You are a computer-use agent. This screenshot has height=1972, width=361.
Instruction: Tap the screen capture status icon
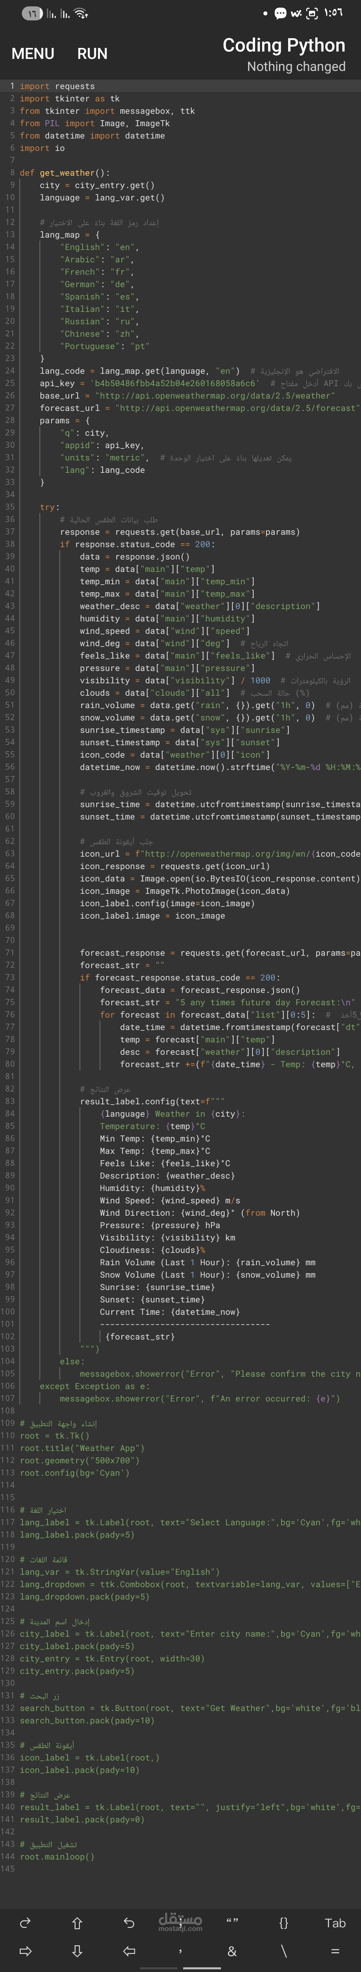pos(312,13)
